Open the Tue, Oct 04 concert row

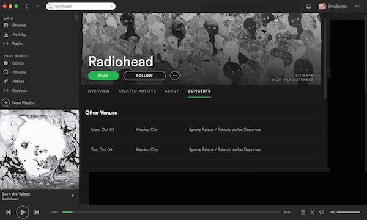click(201, 149)
